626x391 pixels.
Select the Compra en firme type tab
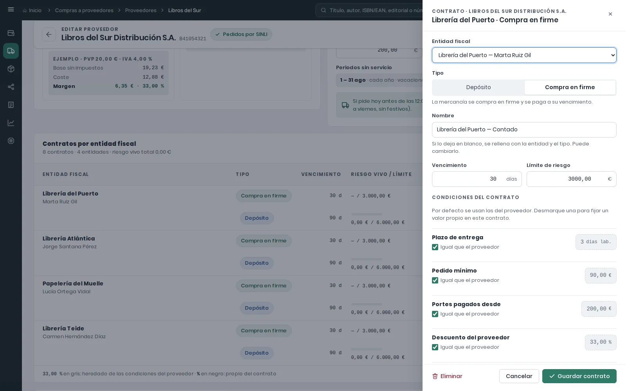(x=570, y=88)
